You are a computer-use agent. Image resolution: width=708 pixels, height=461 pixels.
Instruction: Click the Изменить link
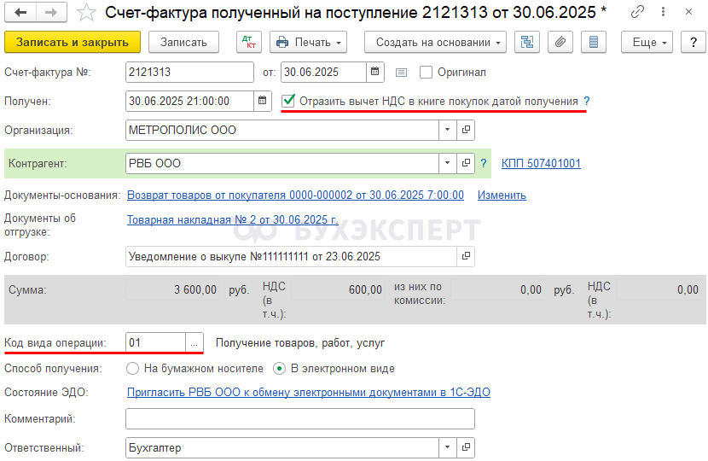coord(502,195)
